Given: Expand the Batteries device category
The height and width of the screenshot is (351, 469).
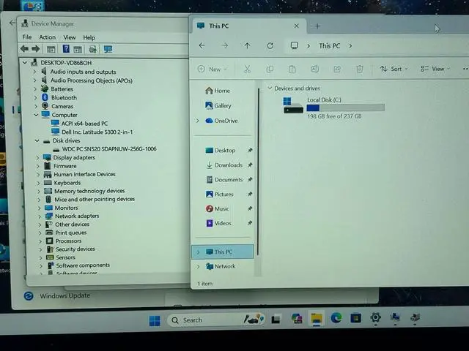Looking at the screenshot, I should click(x=34, y=89).
